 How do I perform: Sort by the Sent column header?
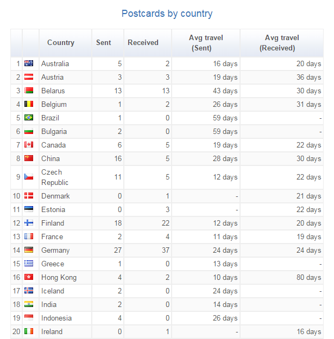click(x=103, y=43)
